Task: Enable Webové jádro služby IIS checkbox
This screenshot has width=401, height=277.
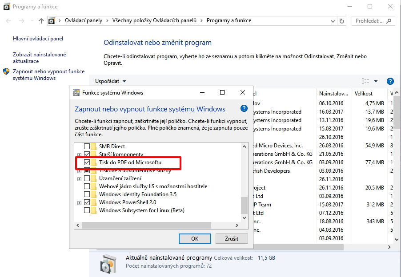Action: point(87,186)
